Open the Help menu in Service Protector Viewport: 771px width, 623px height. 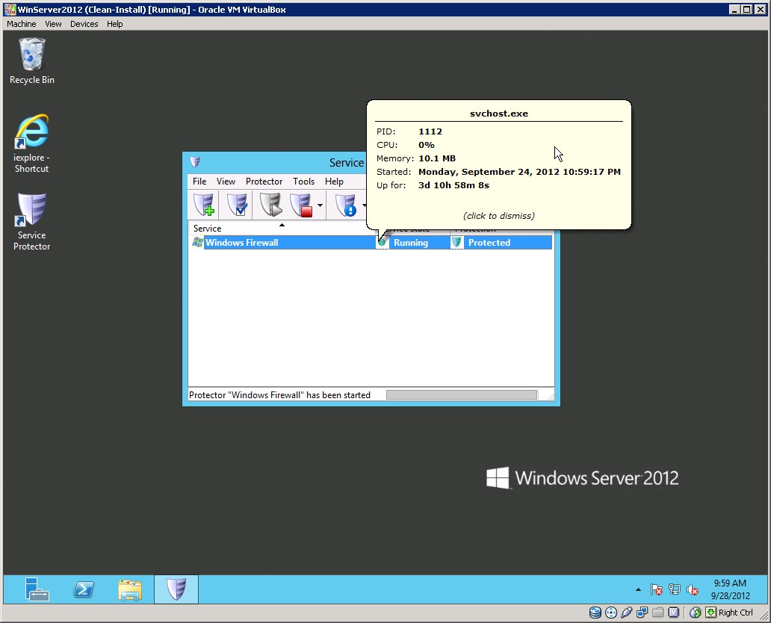pos(334,182)
